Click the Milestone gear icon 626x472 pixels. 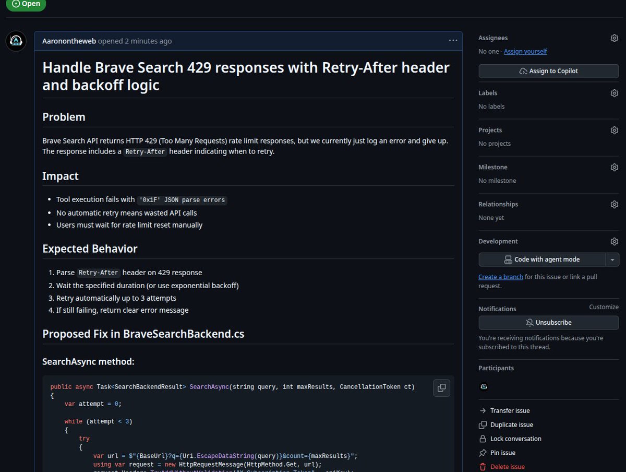(614, 167)
